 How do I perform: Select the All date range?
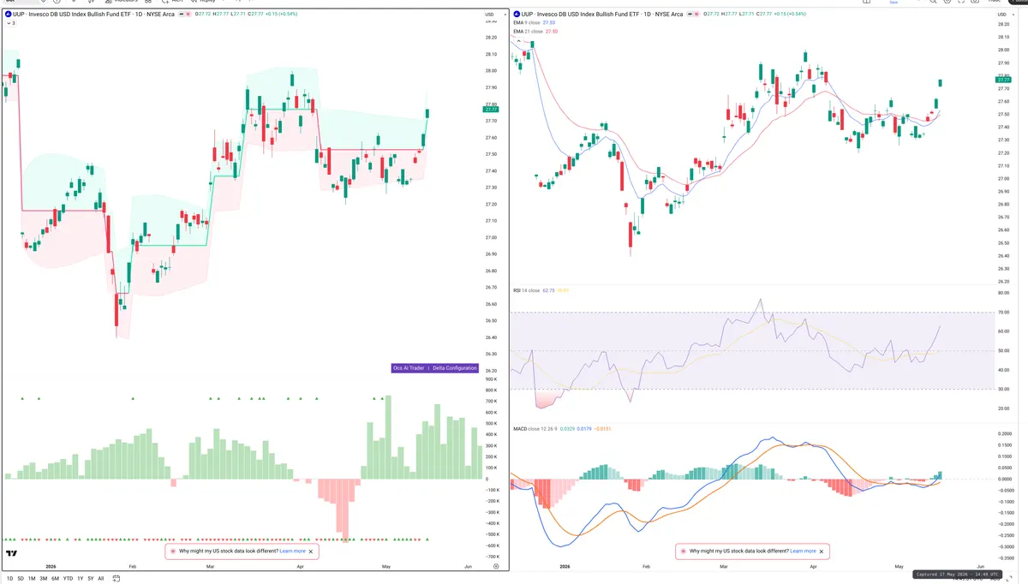[101, 579]
